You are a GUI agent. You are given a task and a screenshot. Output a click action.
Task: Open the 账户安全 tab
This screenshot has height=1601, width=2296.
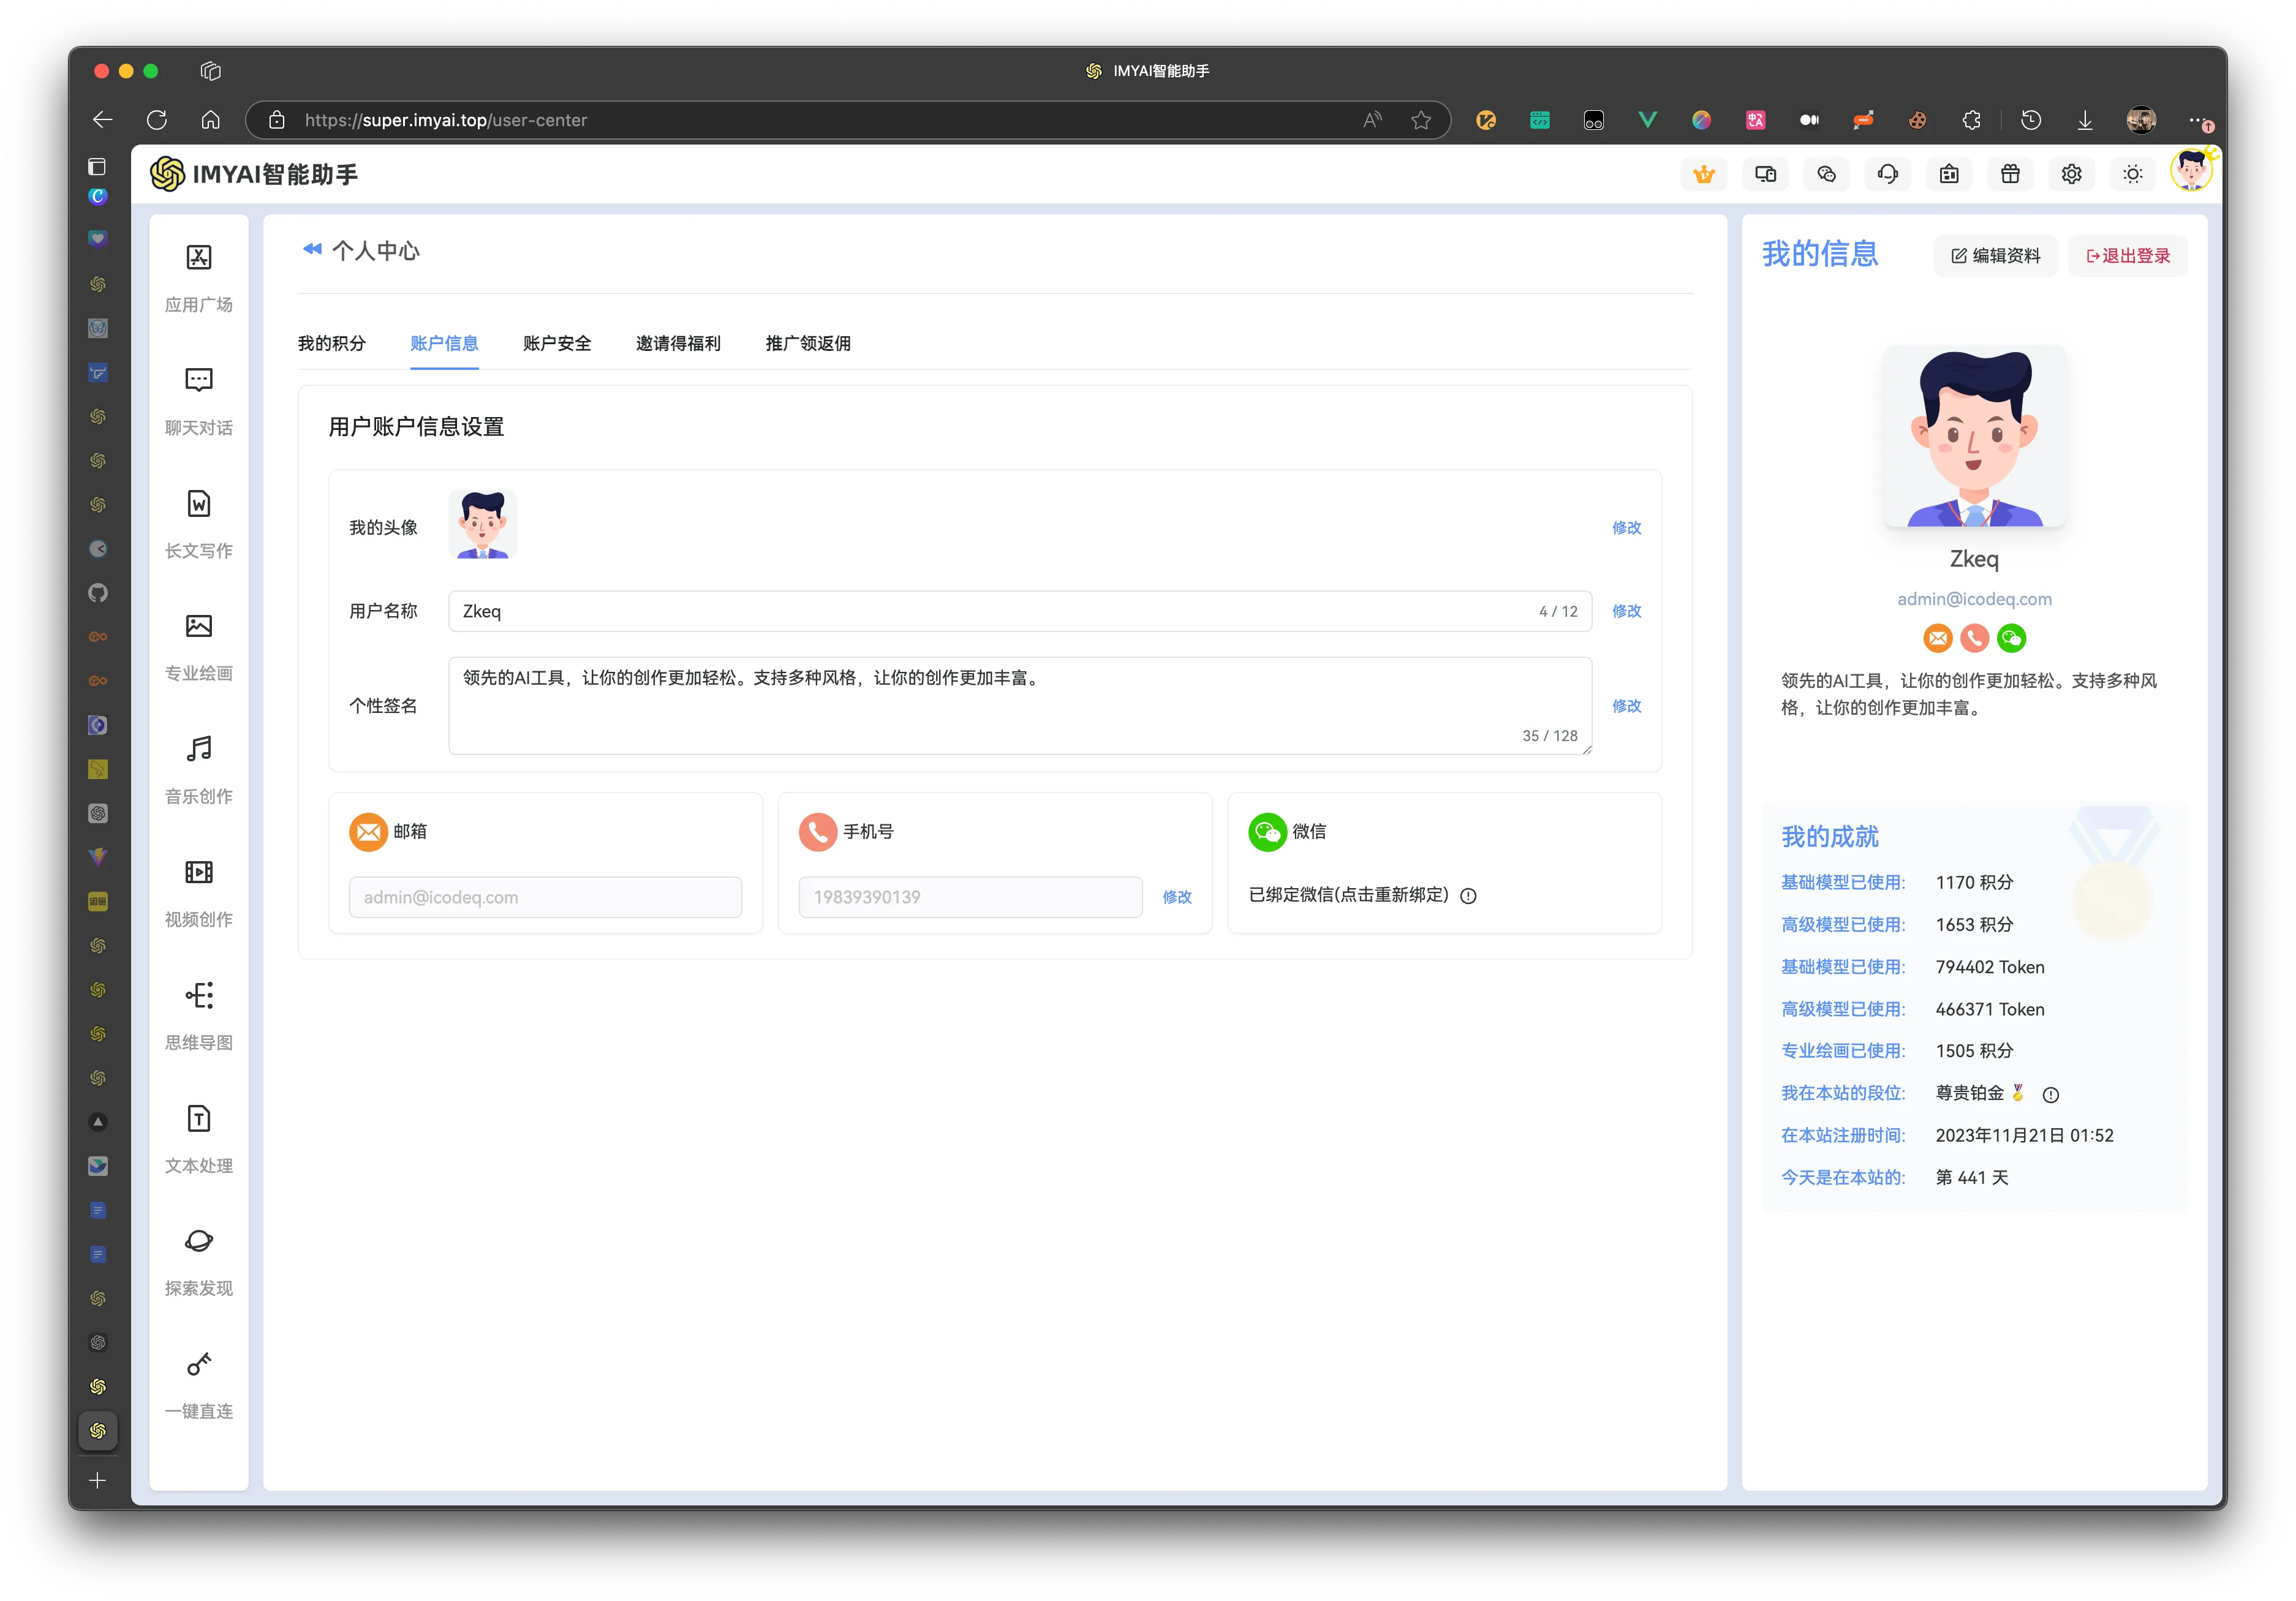[557, 343]
